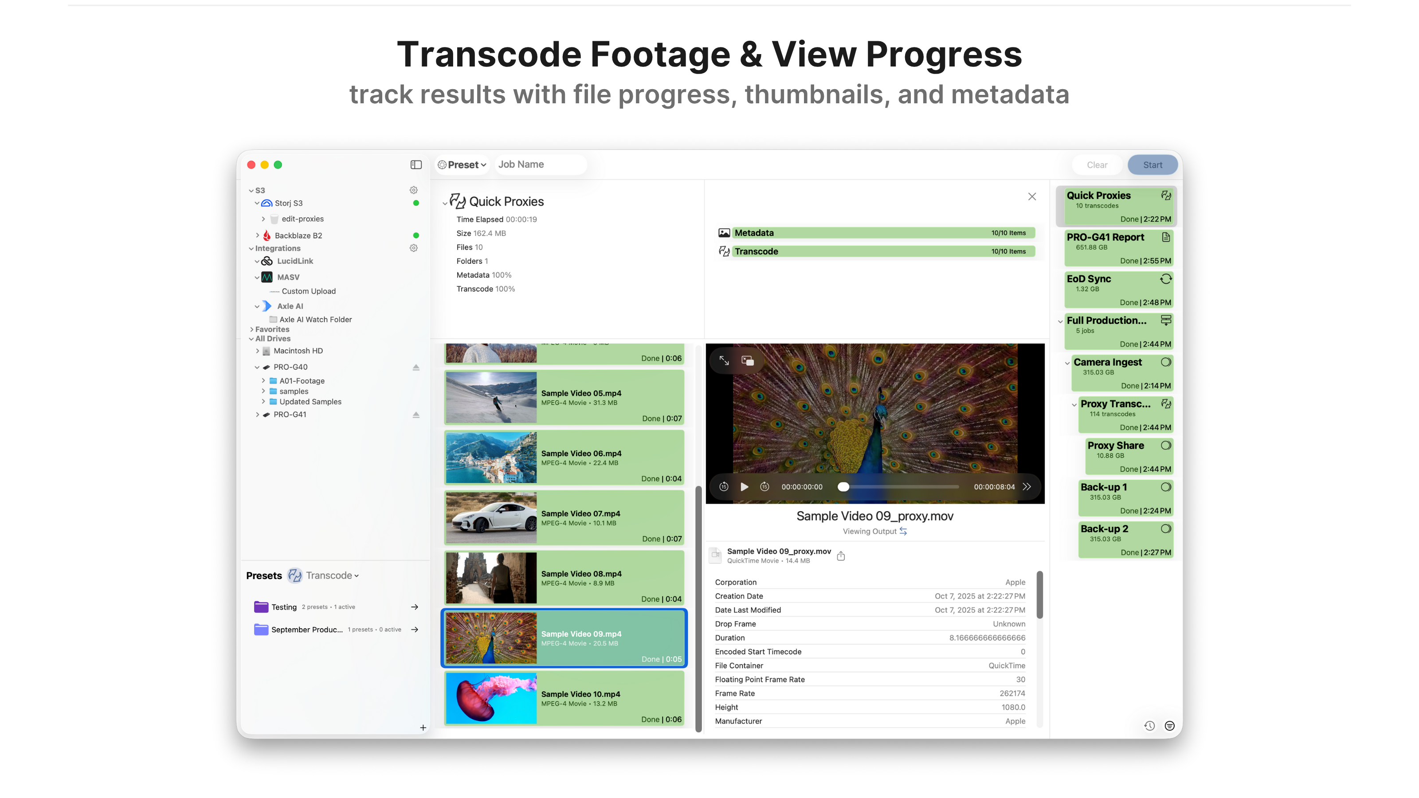Eject the PRO-G40 drive
The height and width of the screenshot is (798, 1419).
pyautogui.click(x=416, y=368)
